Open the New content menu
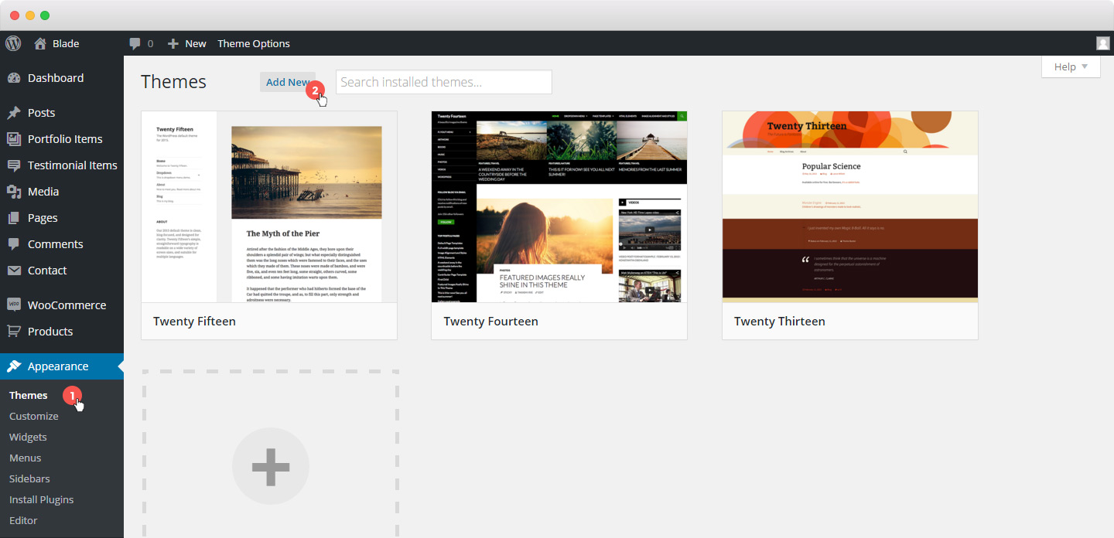Screen dimensions: 1114x538 tap(187, 43)
